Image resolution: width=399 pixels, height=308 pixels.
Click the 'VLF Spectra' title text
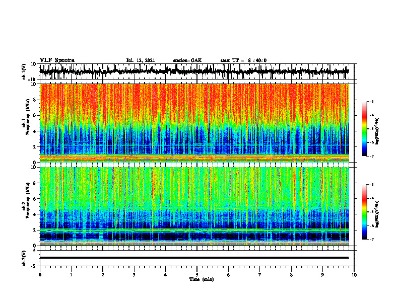click(57, 60)
